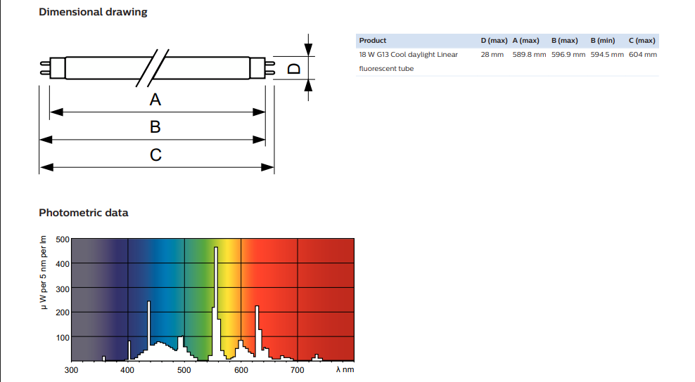The height and width of the screenshot is (382, 695).
Task: Click the 604 mm table value
Action: (x=642, y=55)
